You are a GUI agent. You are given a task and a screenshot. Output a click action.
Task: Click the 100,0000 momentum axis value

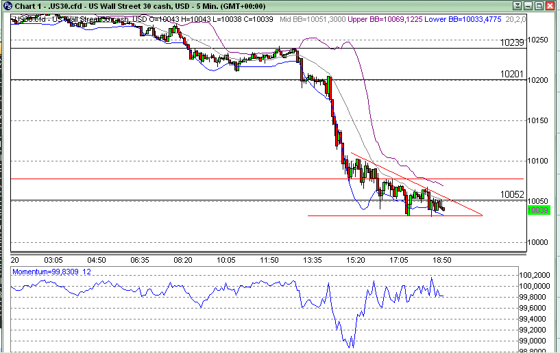coord(534,286)
